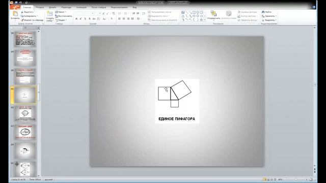Click the Упорядочить arrange icon
This screenshot has width=326, height=183.
tap(213, 14)
